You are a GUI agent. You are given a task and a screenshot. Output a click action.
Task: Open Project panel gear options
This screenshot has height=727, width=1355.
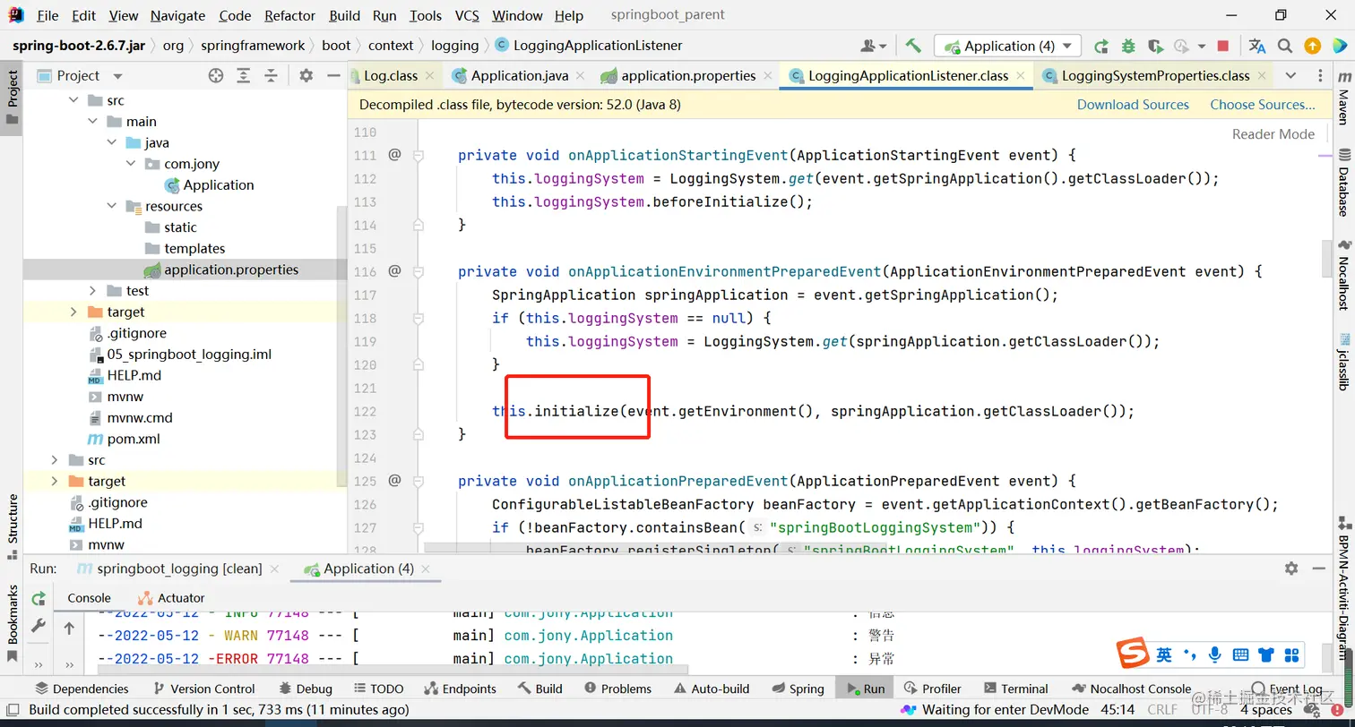click(306, 76)
